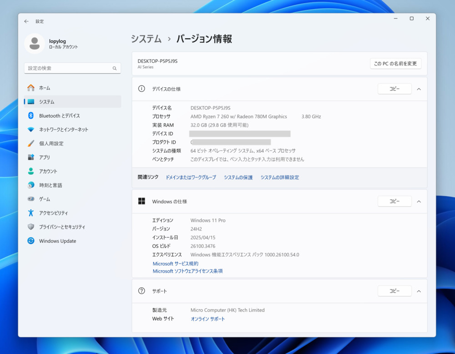Viewport: 455px width, 354px height.
Task: Go to プライバシーとセキュリティ
Action: pyautogui.click(x=72, y=227)
